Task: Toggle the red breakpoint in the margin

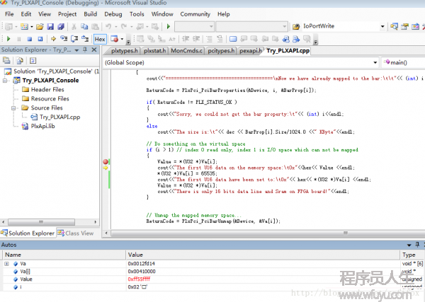Action: [106, 161]
